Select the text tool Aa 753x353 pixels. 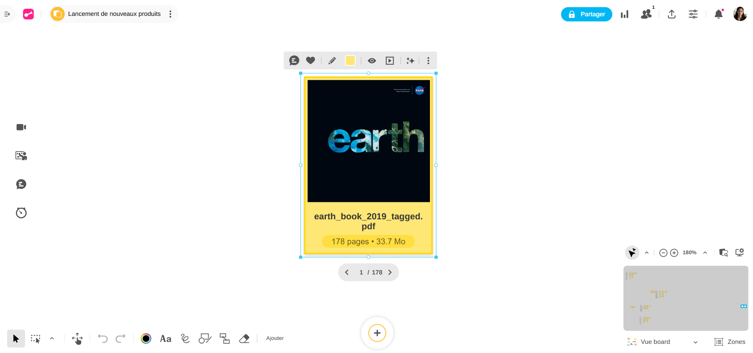click(165, 339)
